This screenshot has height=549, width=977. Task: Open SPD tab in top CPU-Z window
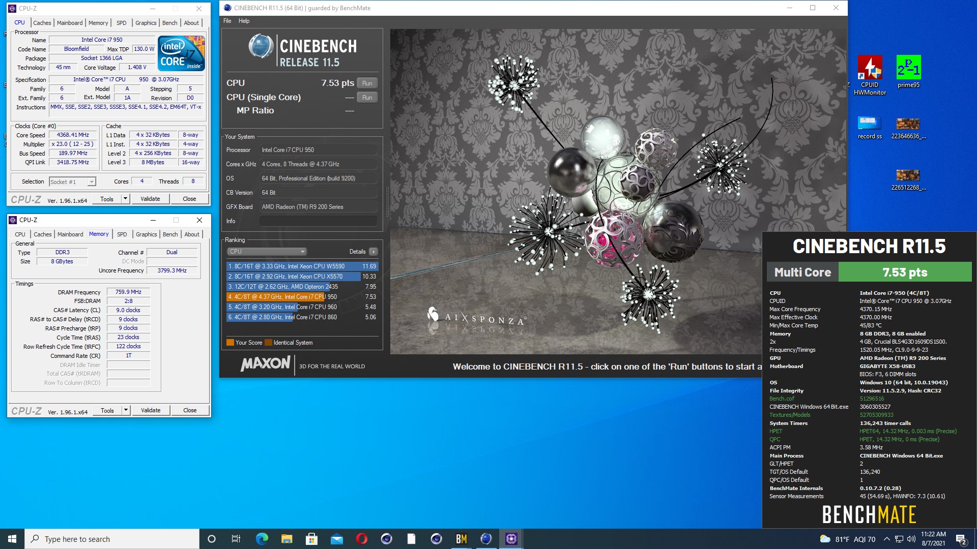pyautogui.click(x=121, y=23)
